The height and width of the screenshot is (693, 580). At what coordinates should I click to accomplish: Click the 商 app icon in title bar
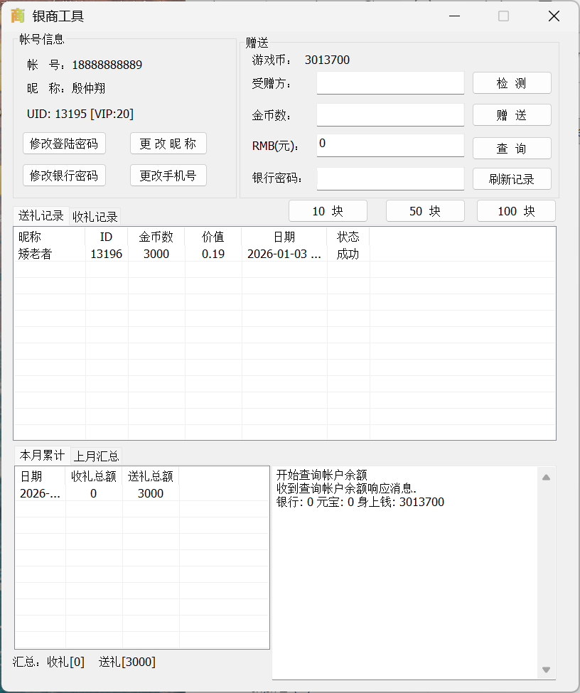(16, 15)
